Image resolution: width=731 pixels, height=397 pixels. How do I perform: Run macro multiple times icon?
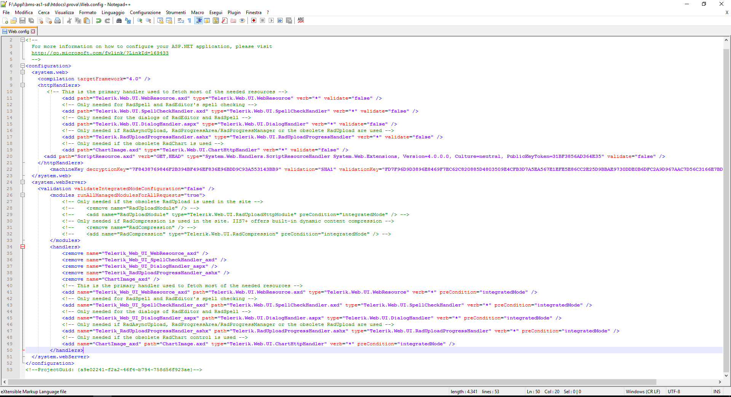tap(280, 21)
